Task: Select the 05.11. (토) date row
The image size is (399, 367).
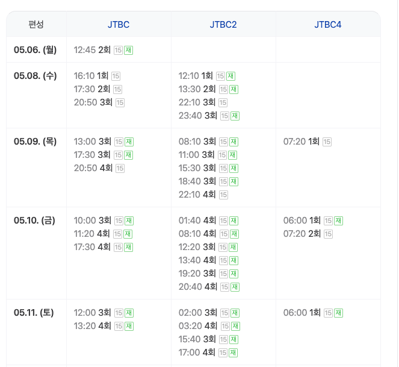Action: coord(34,313)
